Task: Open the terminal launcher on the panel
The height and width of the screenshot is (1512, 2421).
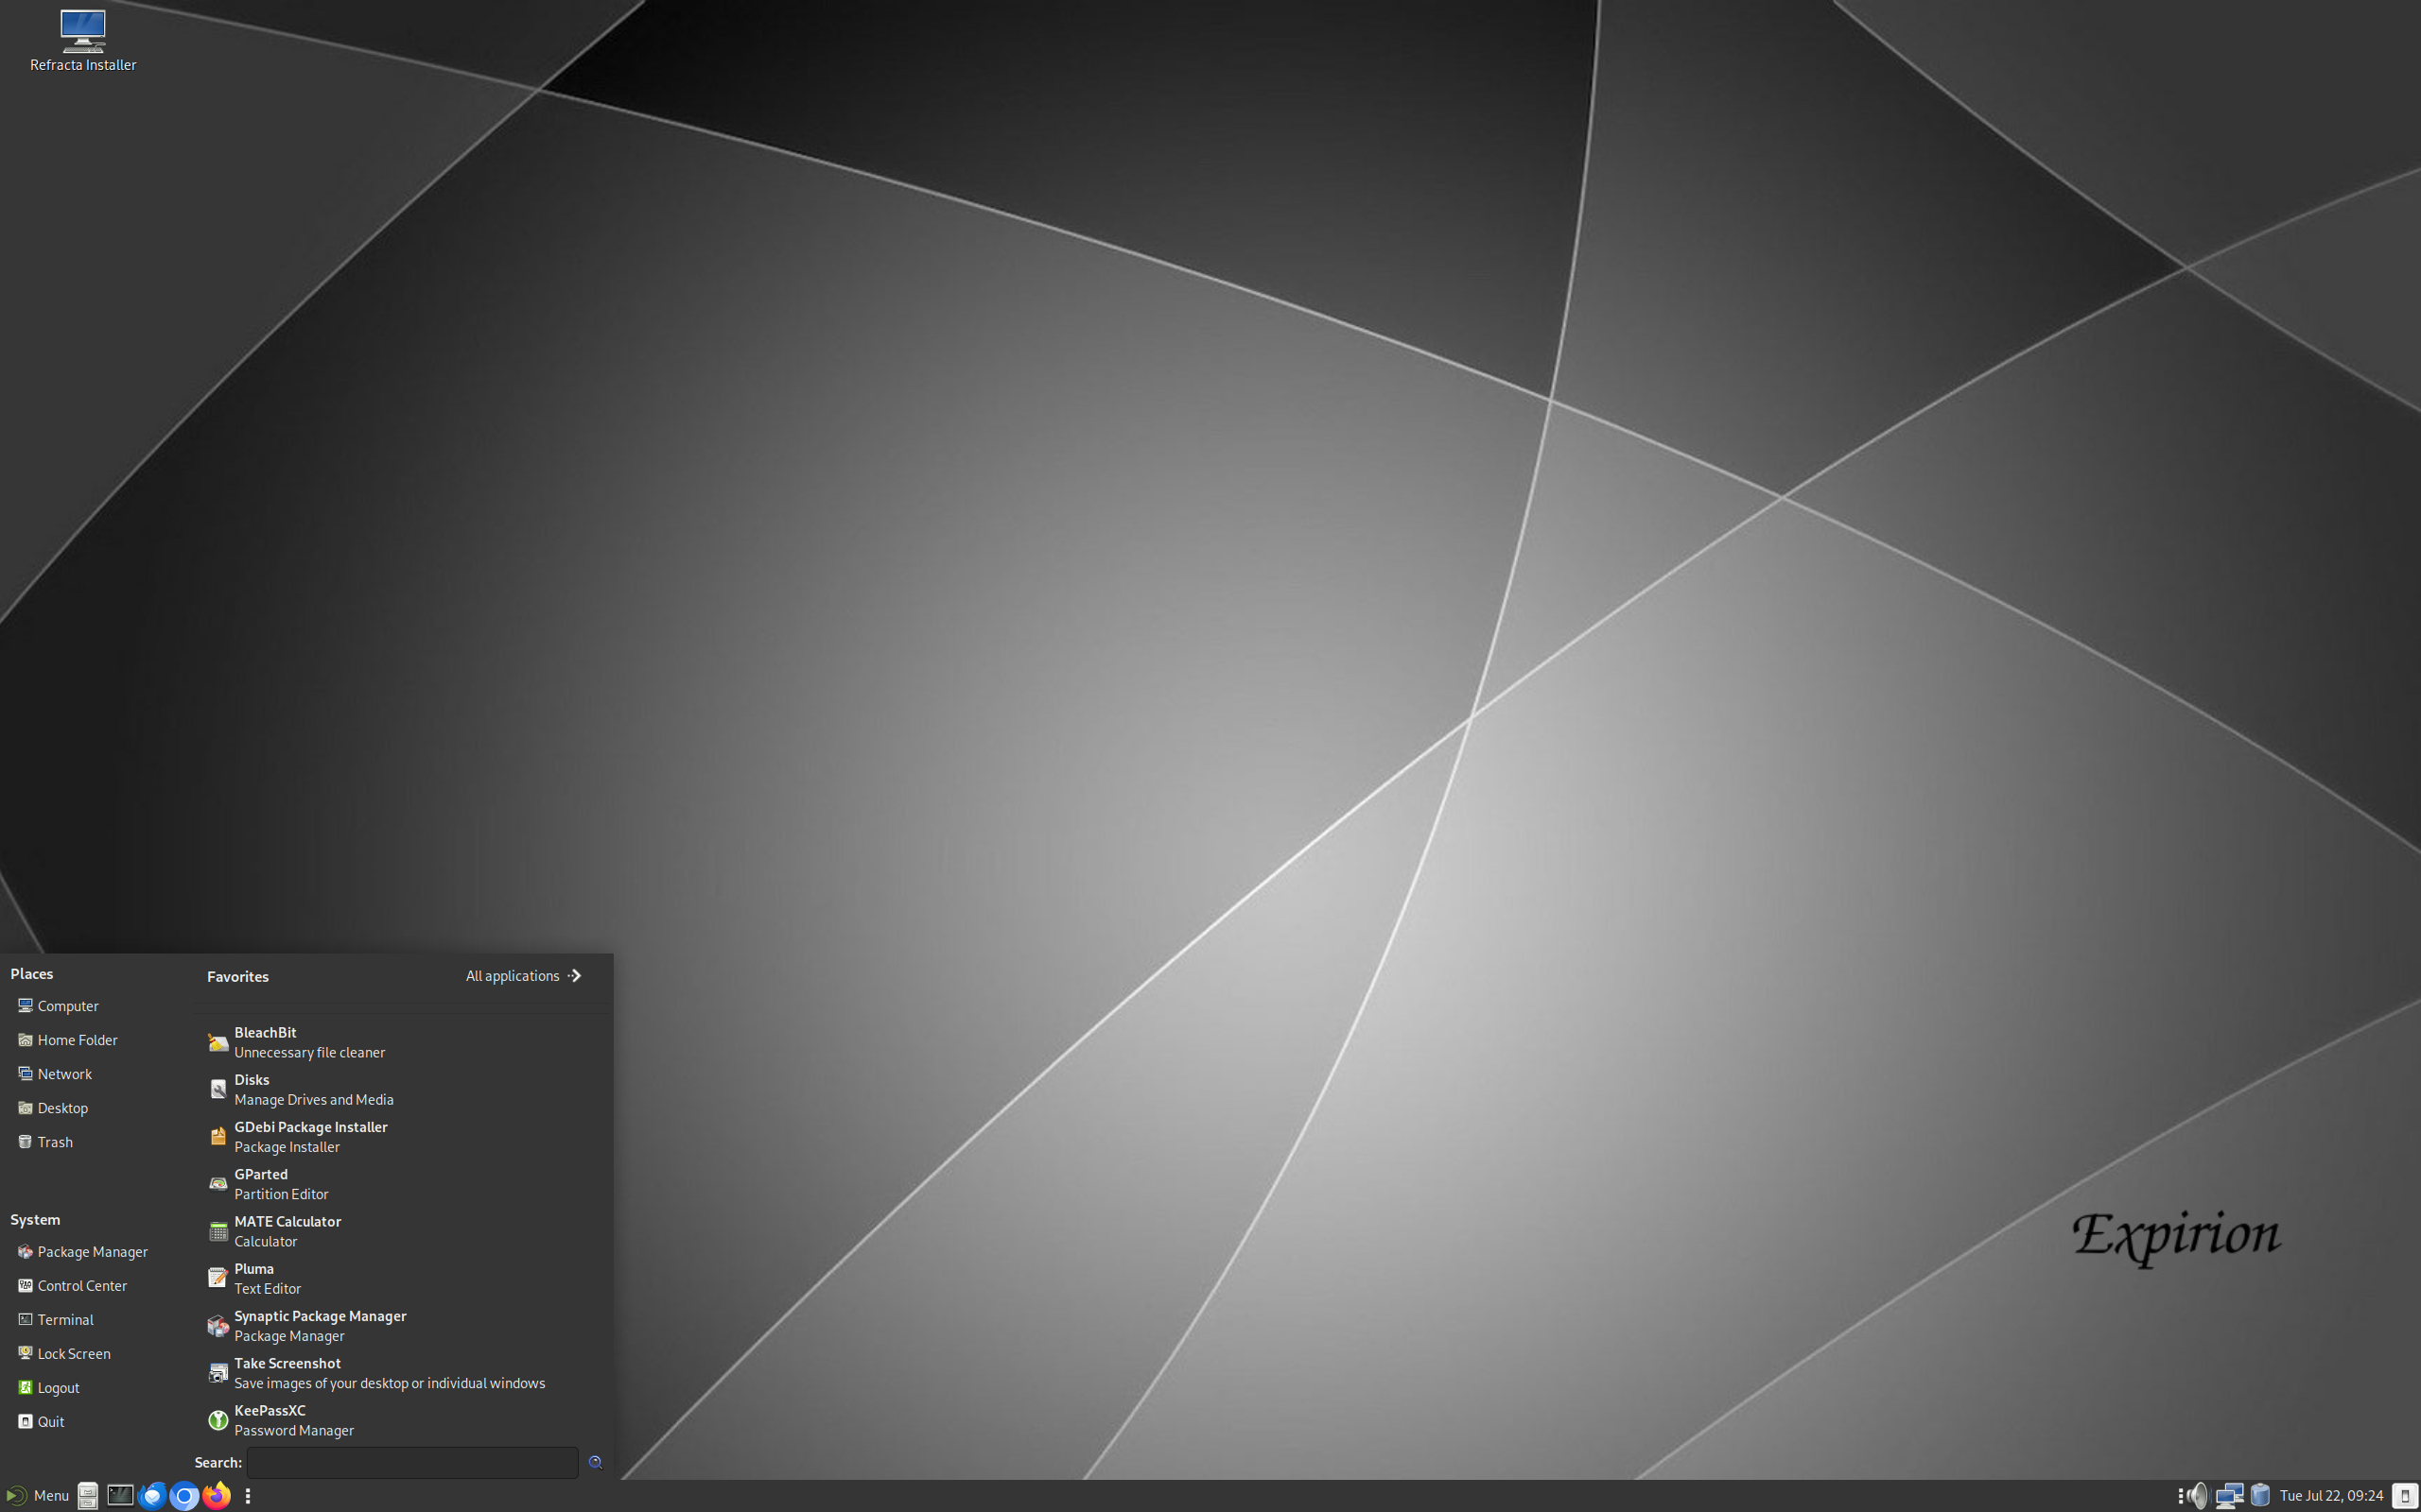Action: coord(120,1496)
